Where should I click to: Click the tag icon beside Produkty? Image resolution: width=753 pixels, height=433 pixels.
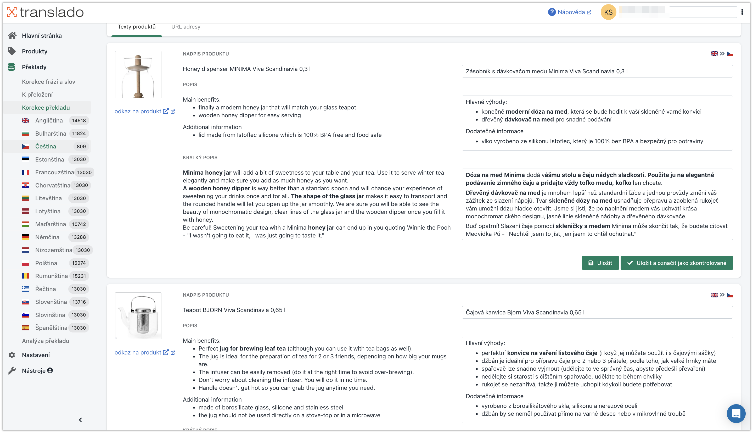coord(12,51)
